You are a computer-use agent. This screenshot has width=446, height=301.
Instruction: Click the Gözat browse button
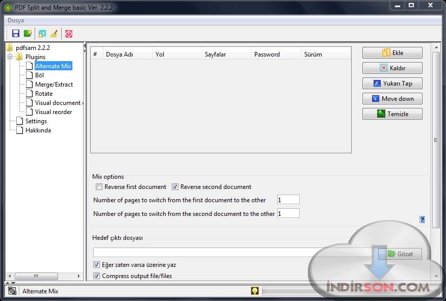(x=400, y=254)
